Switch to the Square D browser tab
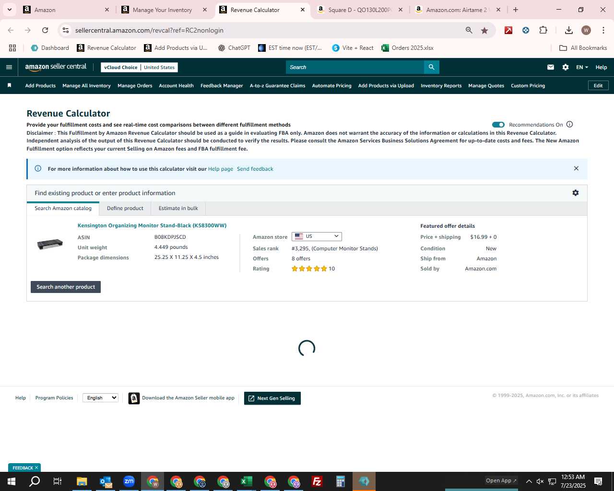 (x=360, y=10)
